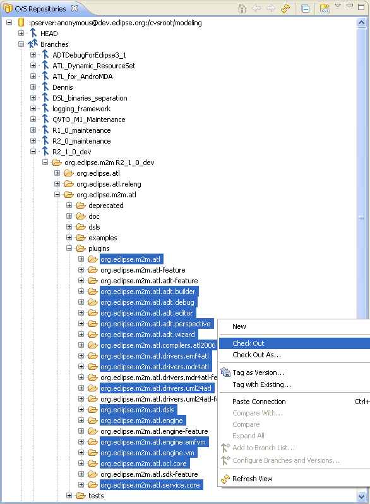Maximize the CVS Repositories view
370x504 pixels.
coord(361,7)
